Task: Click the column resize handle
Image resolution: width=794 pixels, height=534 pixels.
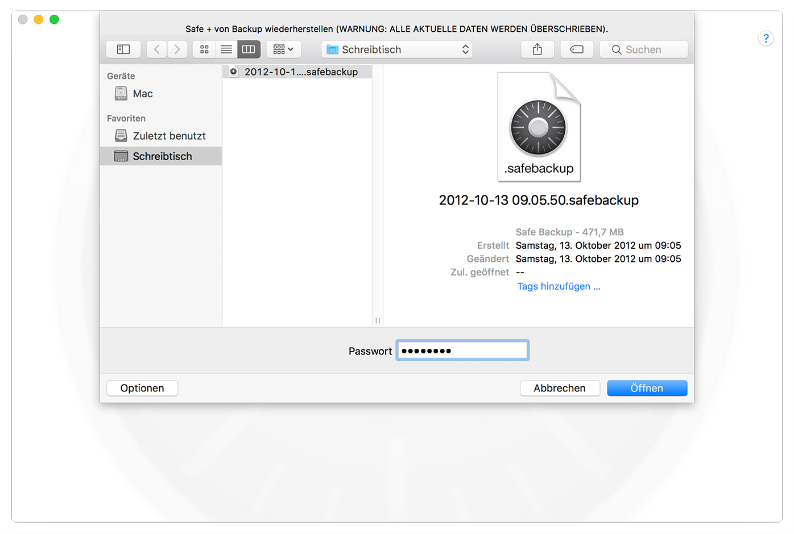Action: (378, 320)
